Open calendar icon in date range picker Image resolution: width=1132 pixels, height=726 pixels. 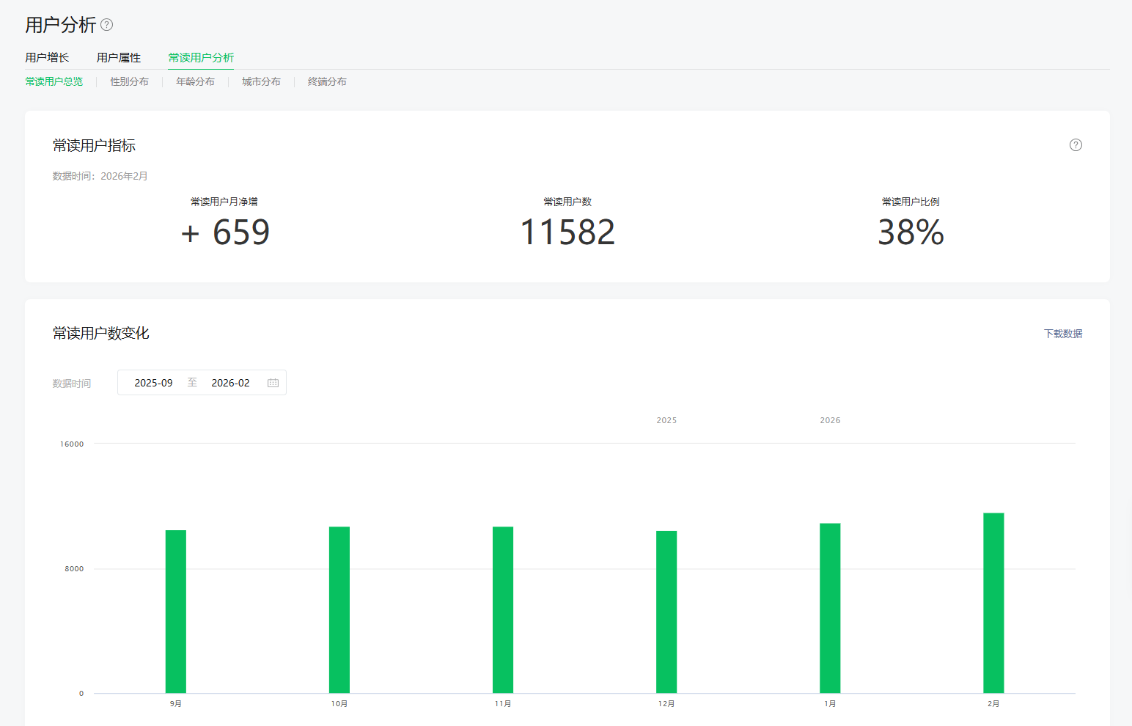tap(273, 383)
